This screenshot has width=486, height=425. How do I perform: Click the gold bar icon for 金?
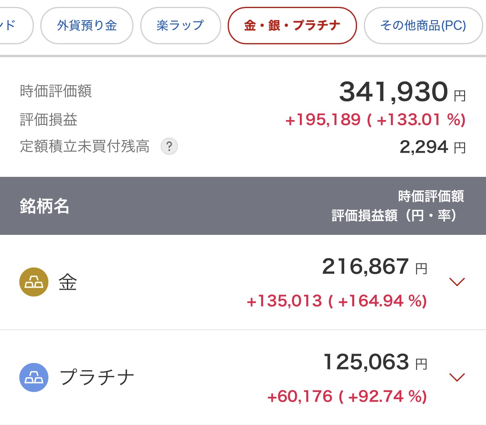34,282
